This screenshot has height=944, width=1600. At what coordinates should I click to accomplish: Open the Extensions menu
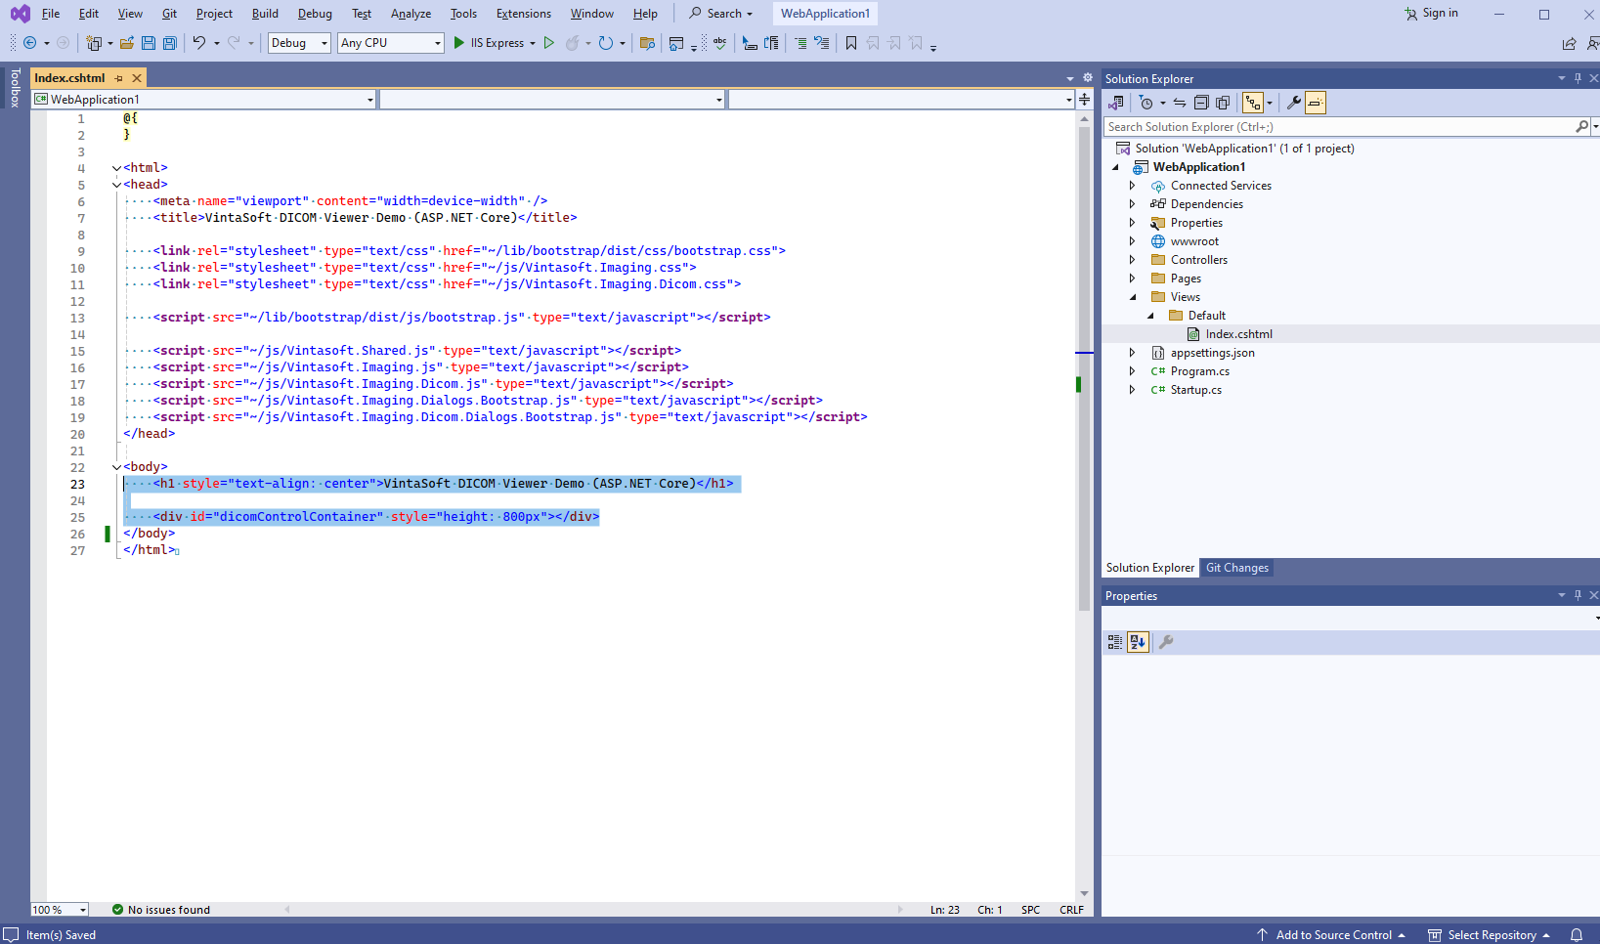(x=523, y=14)
